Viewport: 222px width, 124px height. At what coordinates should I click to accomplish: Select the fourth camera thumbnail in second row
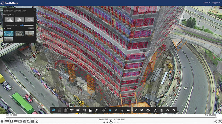point(9,39)
